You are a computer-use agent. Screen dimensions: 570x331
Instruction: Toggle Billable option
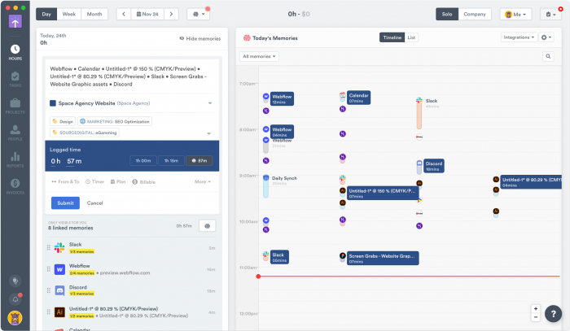[x=143, y=182]
